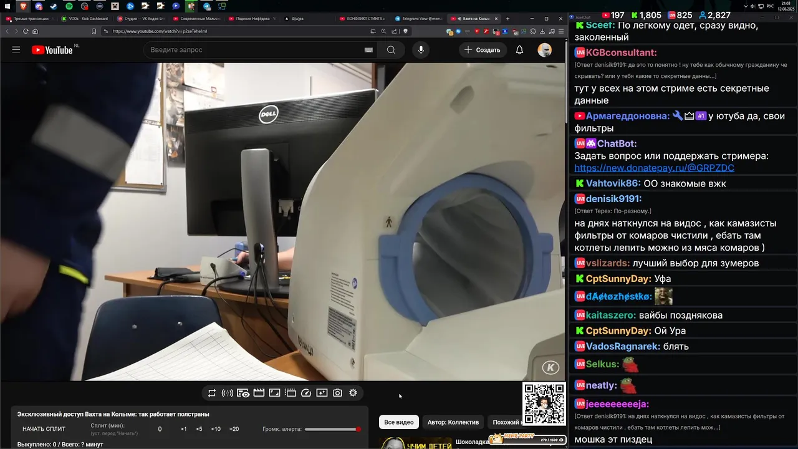The width and height of the screenshot is (798, 449).
Task: Click the YouTube page scrollbar
Action: [x=566, y=81]
